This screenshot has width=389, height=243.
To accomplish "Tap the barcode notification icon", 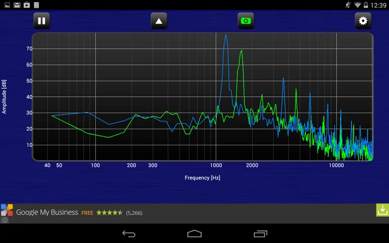I will point(36,5).
